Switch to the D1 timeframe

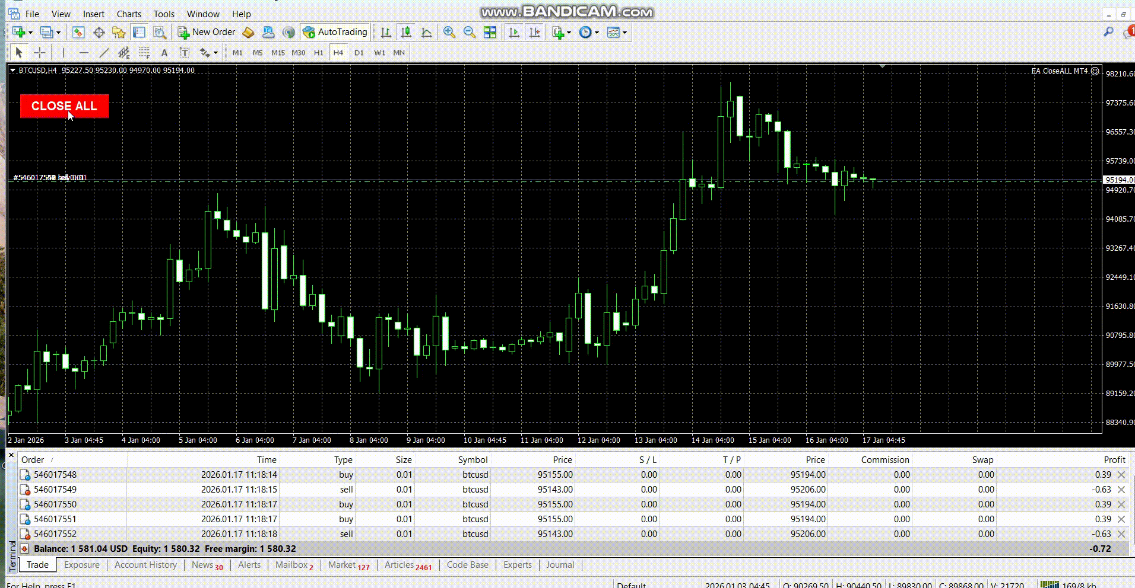click(x=359, y=53)
